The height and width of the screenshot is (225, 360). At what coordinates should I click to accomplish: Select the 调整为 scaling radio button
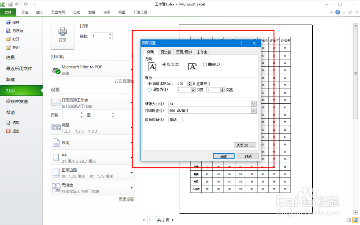point(150,90)
